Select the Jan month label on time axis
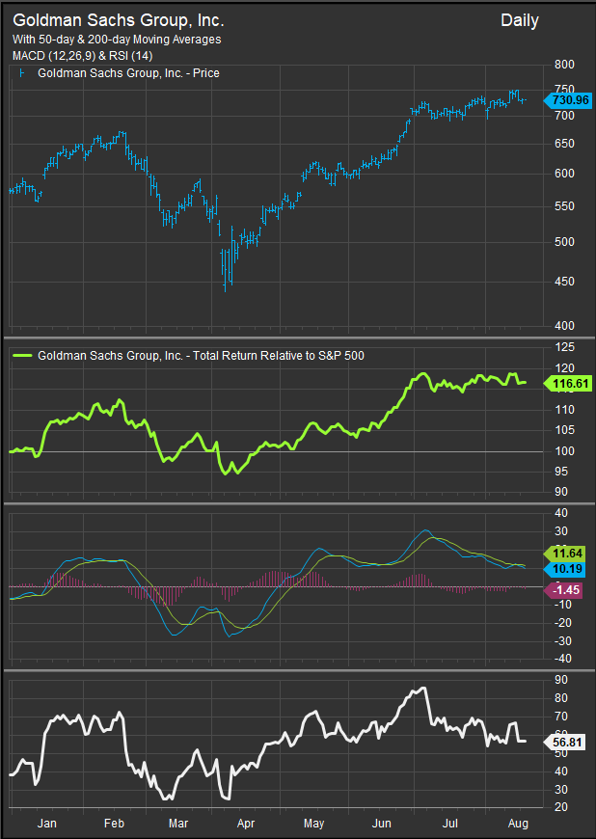596x839 pixels. click(x=45, y=825)
